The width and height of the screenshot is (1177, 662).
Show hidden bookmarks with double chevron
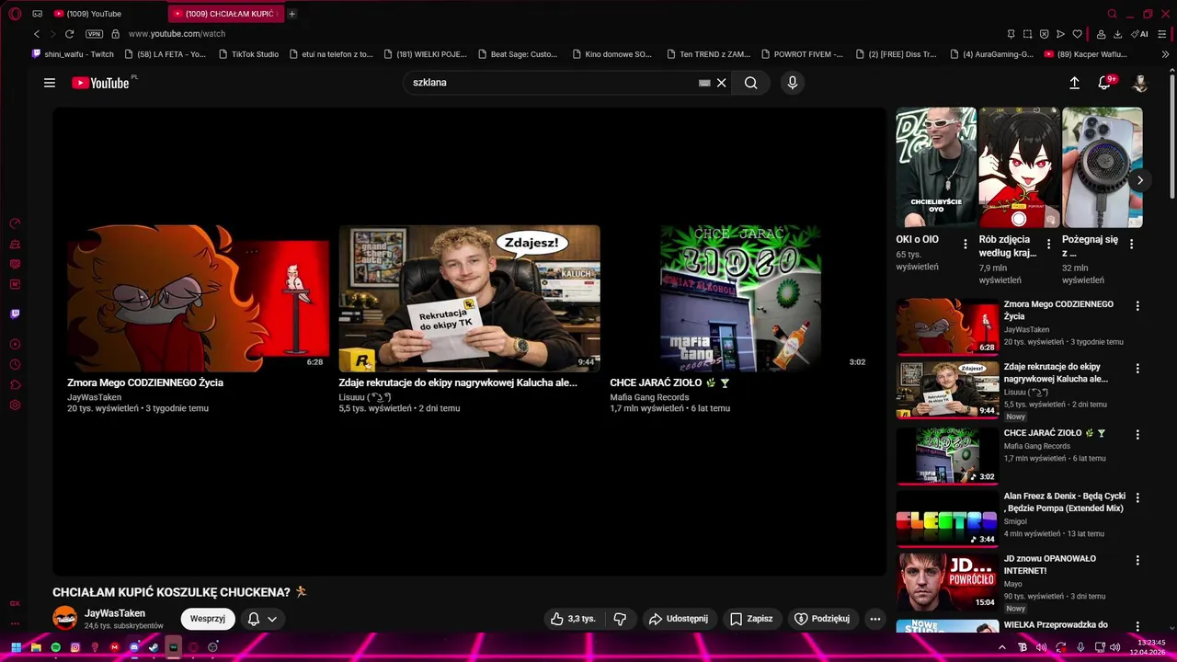click(x=1165, y=54)
